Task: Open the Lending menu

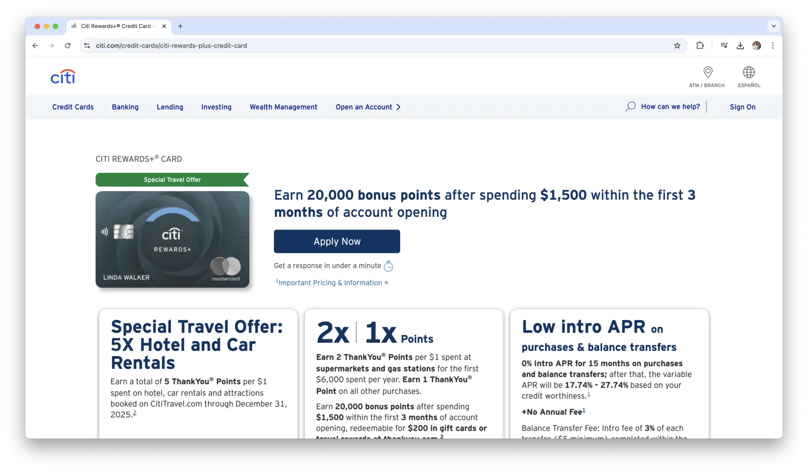Action: tap(170, 107)
